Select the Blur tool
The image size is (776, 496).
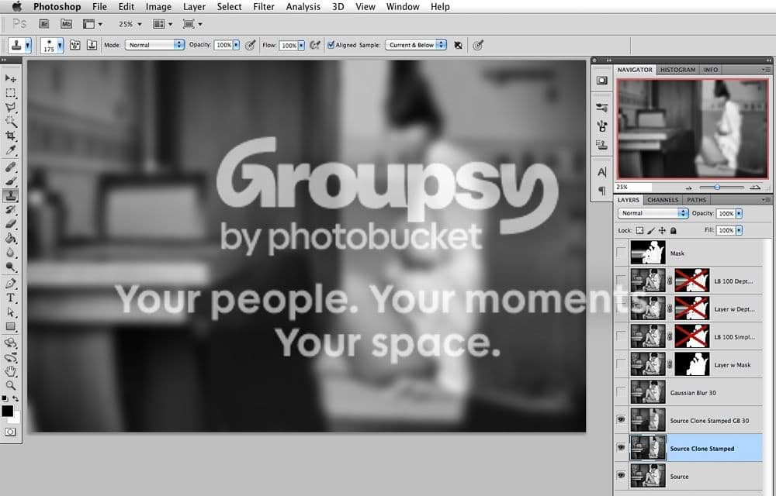pyautogui.click(x=10, y=253)
